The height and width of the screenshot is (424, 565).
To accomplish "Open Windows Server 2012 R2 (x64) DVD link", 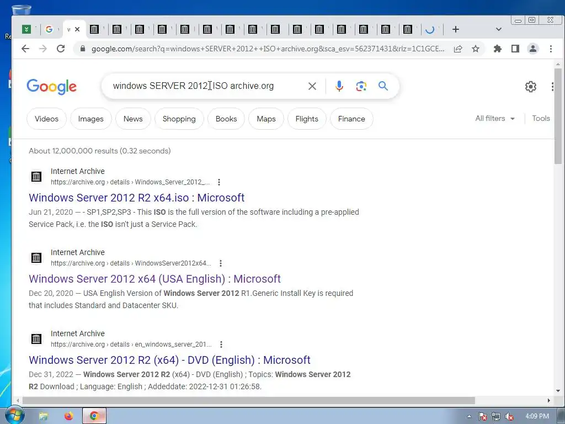I will click(169, 360).
